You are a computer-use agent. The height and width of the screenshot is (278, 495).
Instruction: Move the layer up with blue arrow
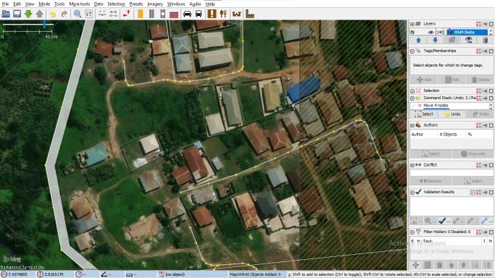pyautogui.click(x=419, y=40)
